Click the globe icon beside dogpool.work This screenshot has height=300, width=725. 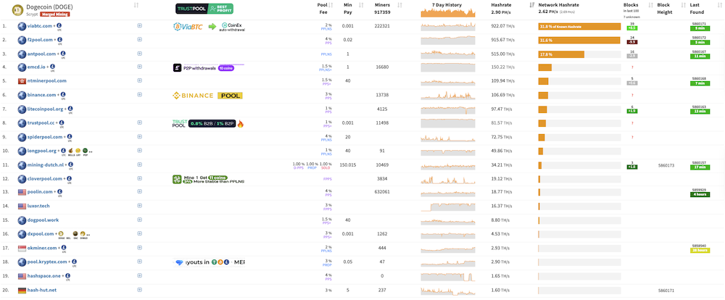tap(22, 220)
